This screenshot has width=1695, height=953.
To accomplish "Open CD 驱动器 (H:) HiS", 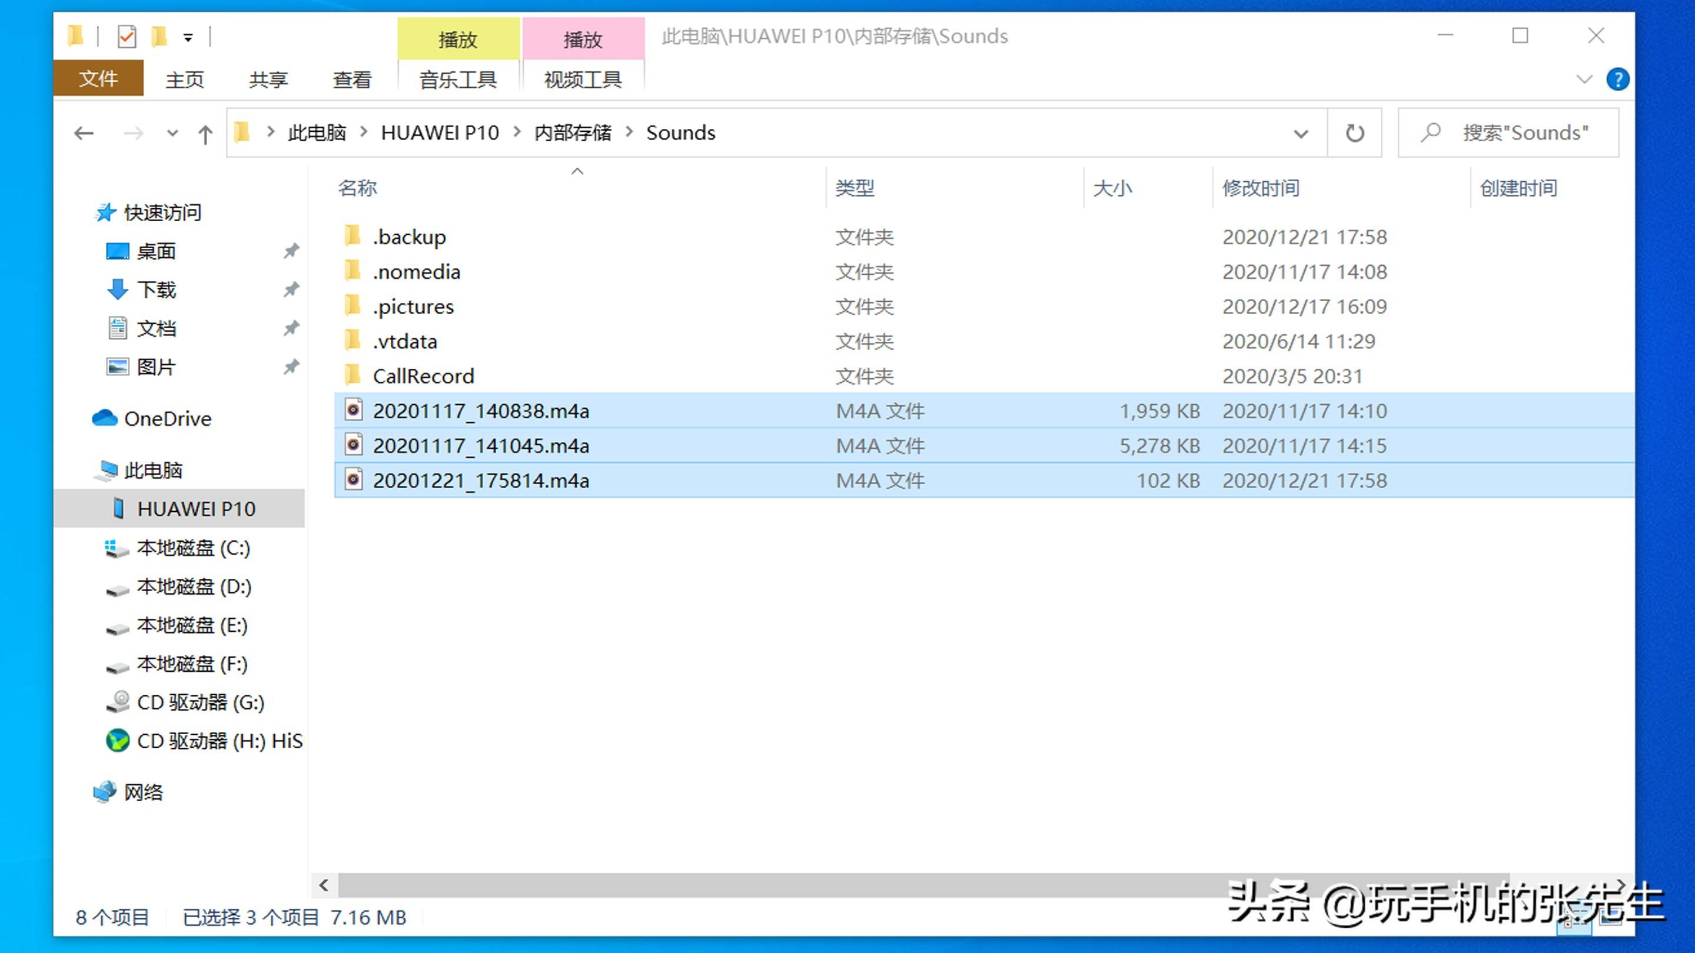I will pyautogui.click(x=220, y=741).
